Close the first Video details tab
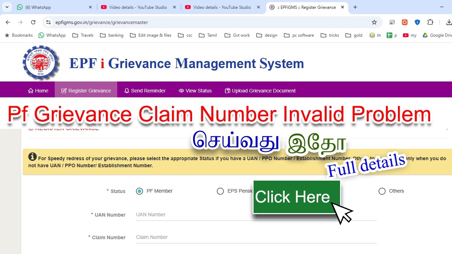452x254 pixels. click(x=174, y=7)
